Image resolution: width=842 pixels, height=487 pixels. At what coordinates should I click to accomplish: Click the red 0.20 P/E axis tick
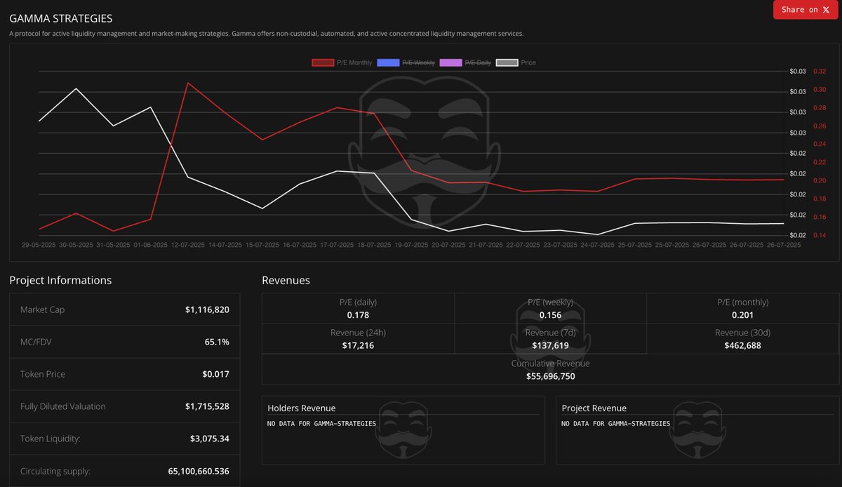tap(820, 181)
